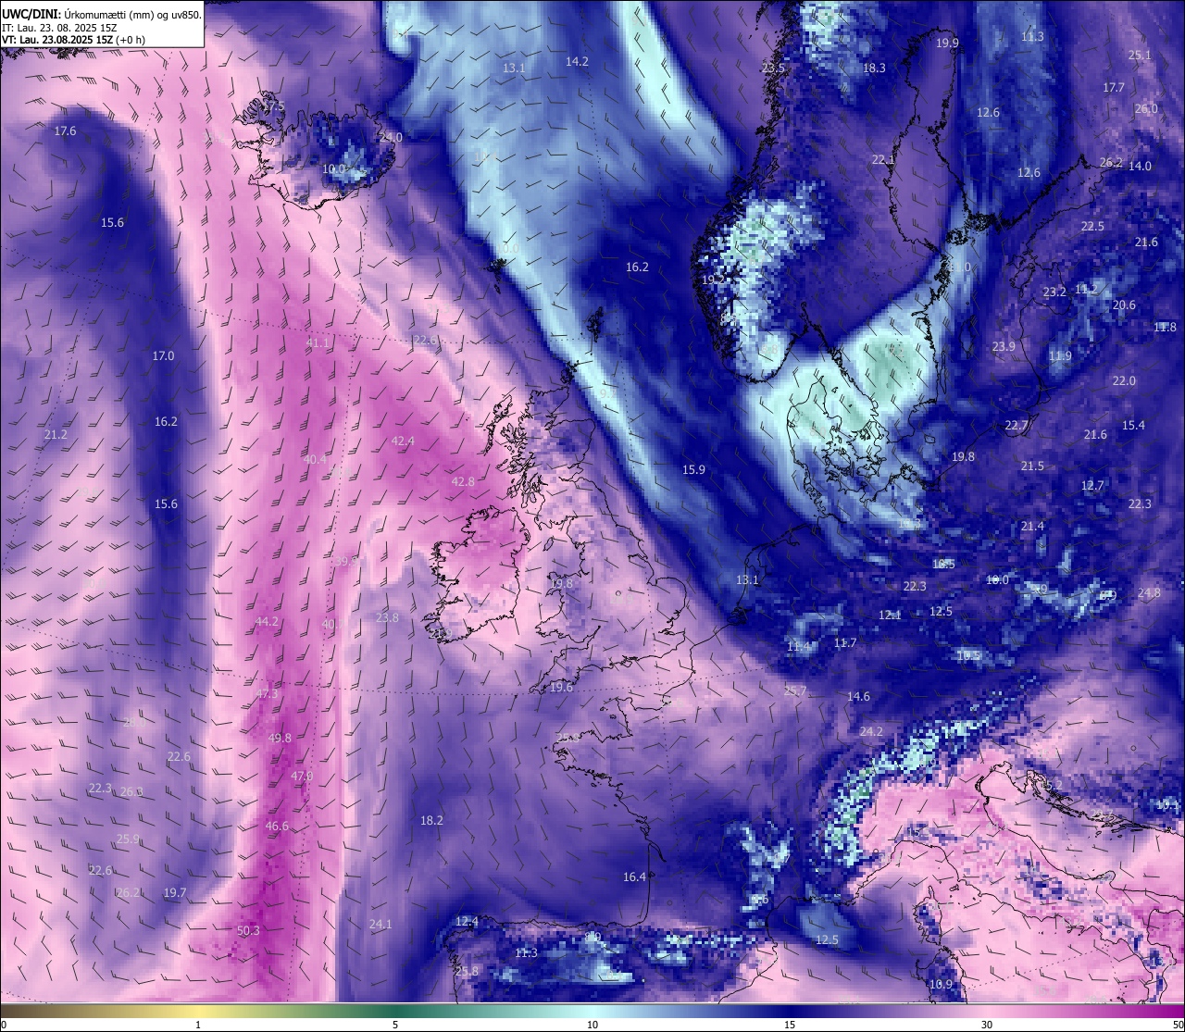Select the 47.3 label in the moisture plume
The height and width of the screenshot is (1032, 1185).
point(267,694)
